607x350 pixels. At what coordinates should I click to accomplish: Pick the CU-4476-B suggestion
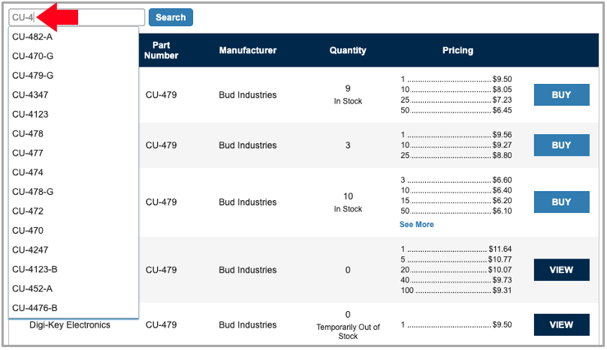35,308
